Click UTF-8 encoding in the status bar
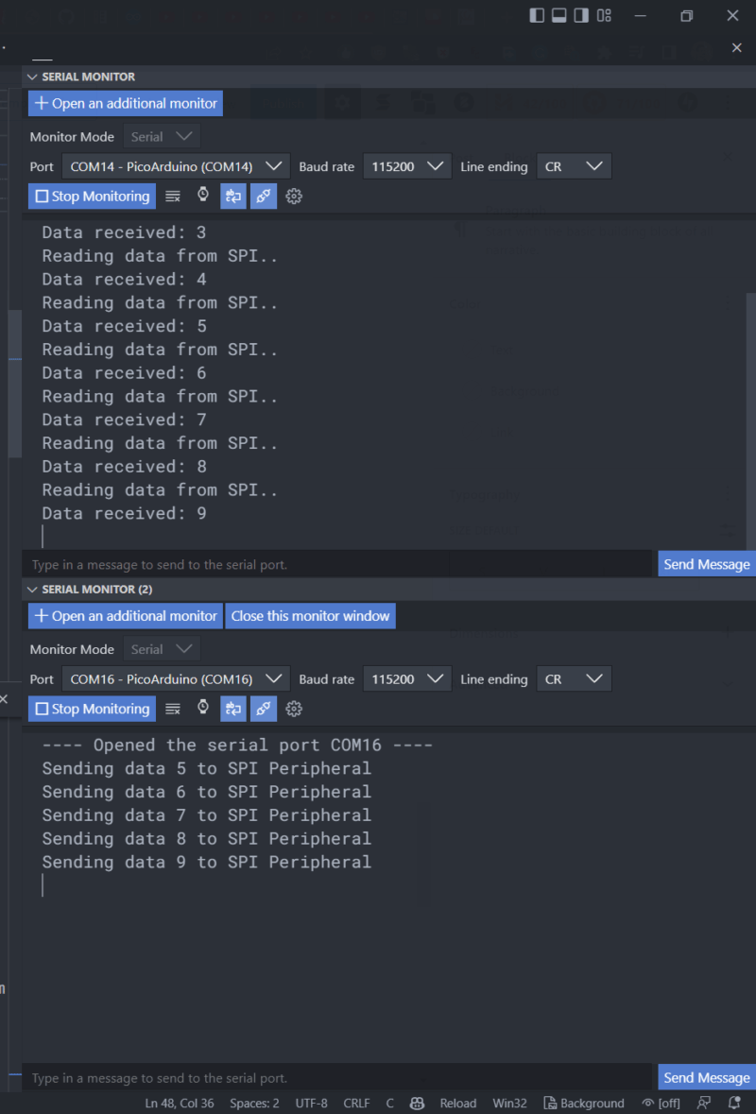This screenshot has width=756, height=1114. [x=311, y=1103]
